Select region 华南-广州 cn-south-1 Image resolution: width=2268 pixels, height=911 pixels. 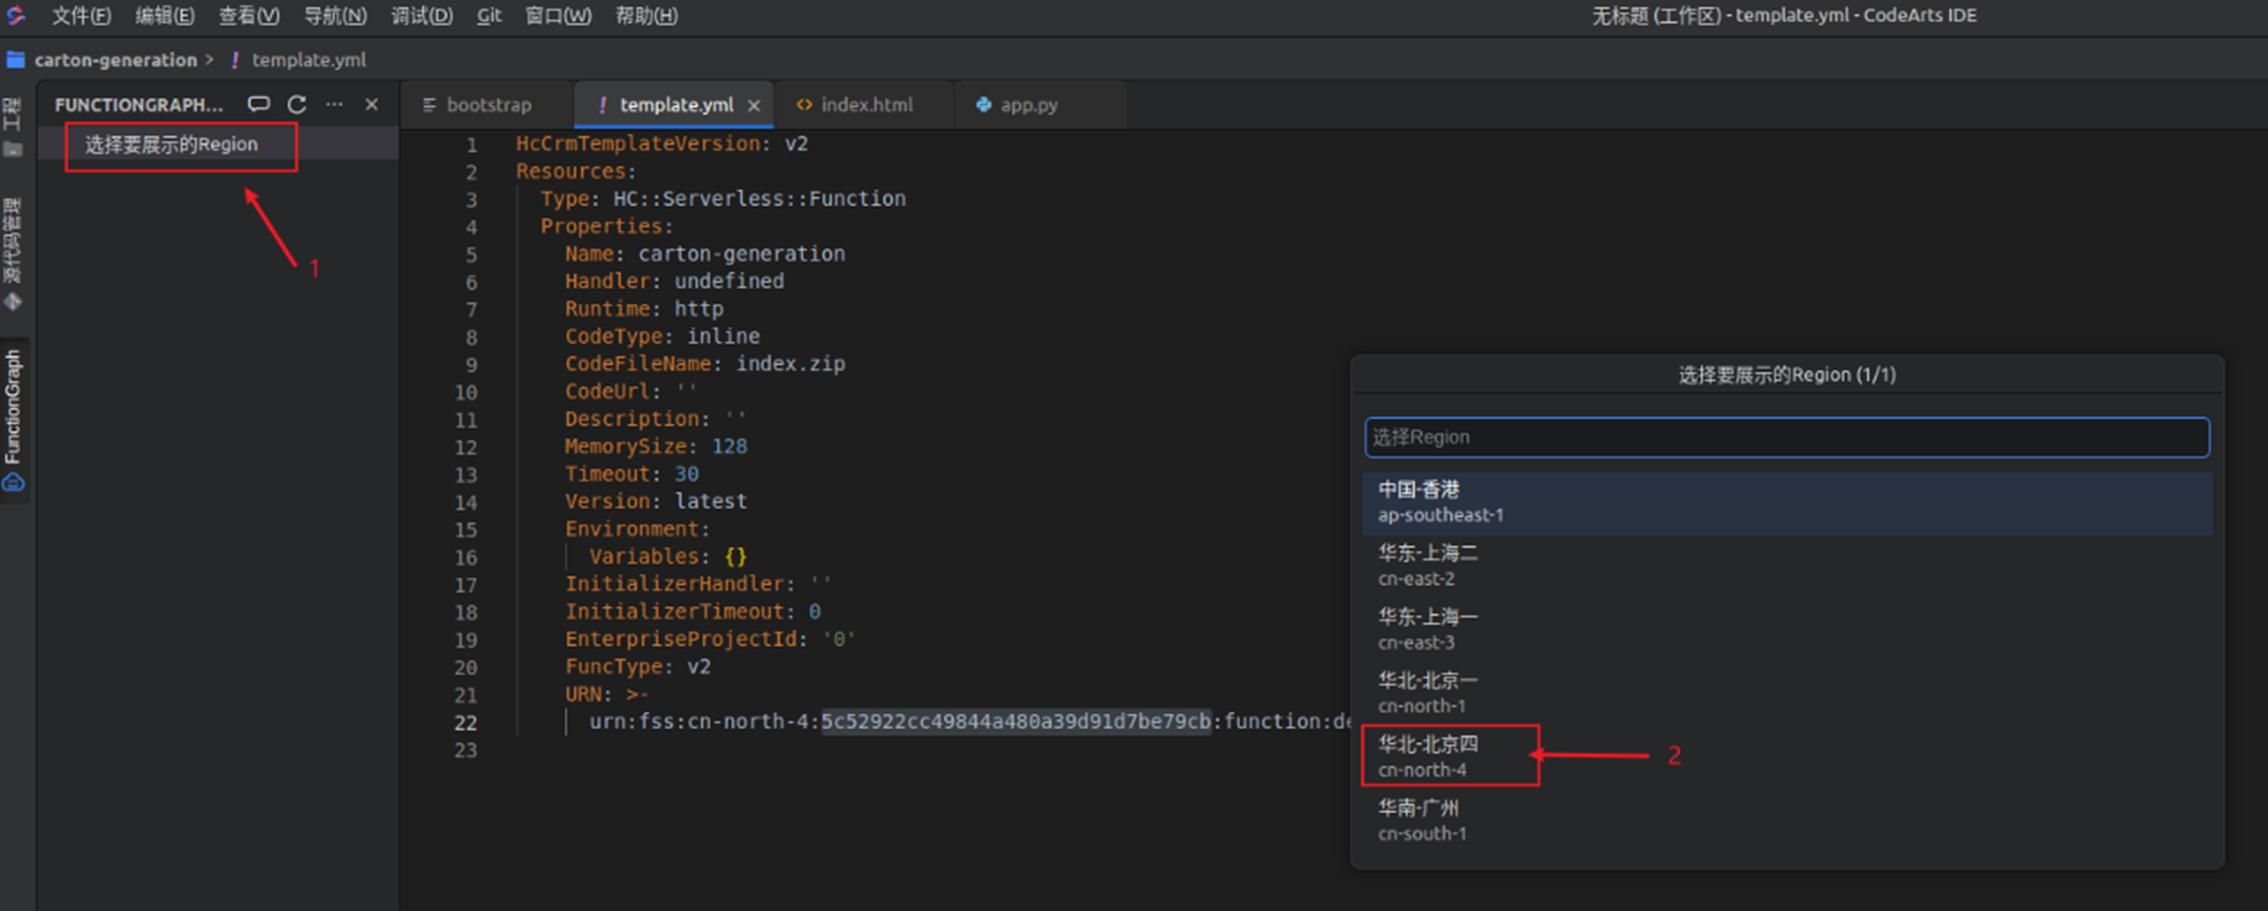pyautogui.click(x=1786, y=820)
